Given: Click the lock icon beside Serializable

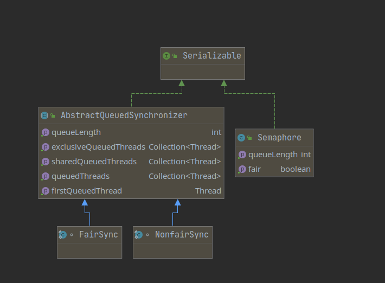Looking at the screenshot, I should pos(175,56).
